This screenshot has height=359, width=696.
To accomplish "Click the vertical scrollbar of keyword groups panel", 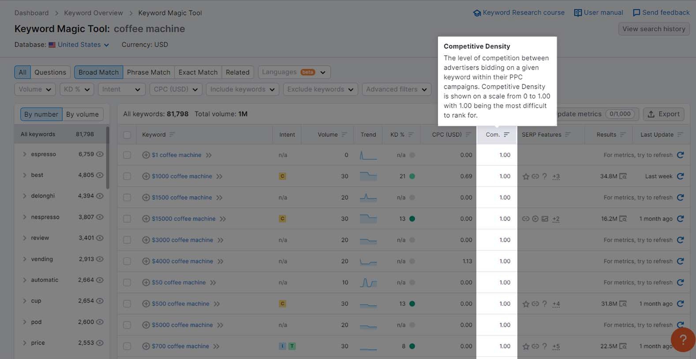I will coord(108,158).
